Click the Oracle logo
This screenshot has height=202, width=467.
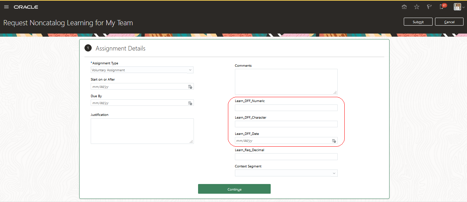coord(26,7)
